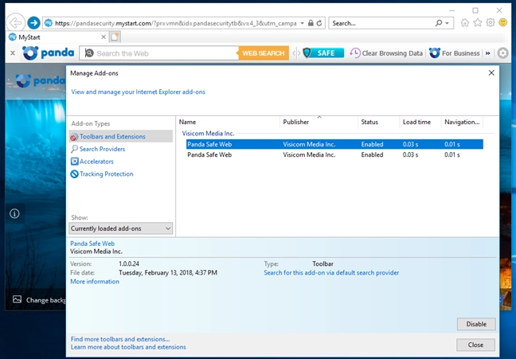This screenshot has width=516, height=359.
Task: Click For Business toolbar item
Action: [455, 53]
